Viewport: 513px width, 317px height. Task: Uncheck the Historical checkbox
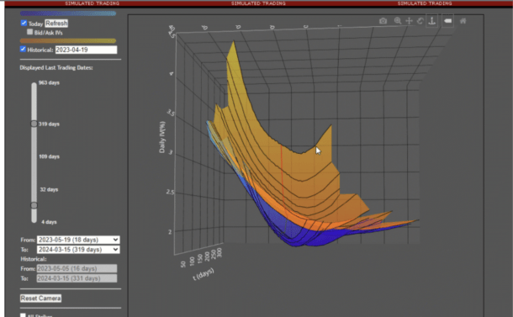pyautogui.click(x=23, y=49)
